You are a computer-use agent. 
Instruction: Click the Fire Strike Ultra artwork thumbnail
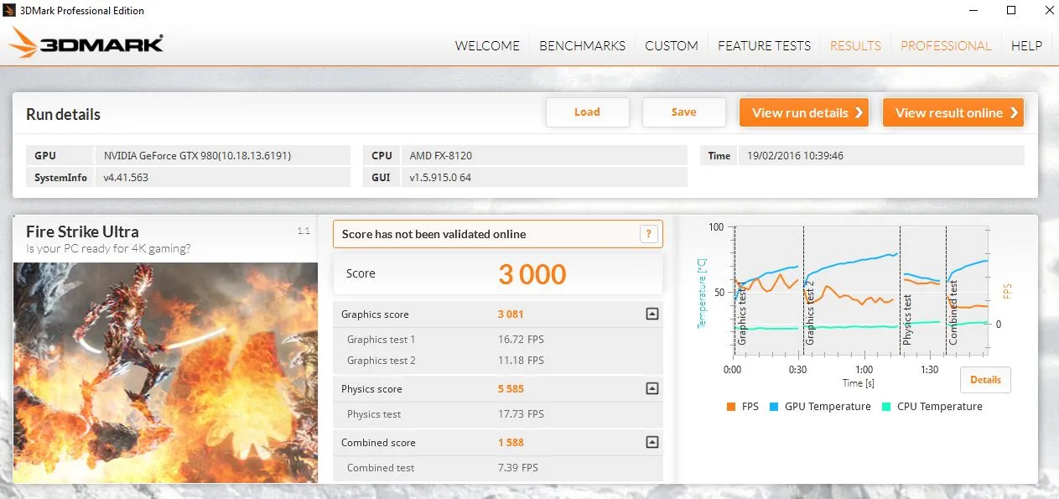click(165, 372)
